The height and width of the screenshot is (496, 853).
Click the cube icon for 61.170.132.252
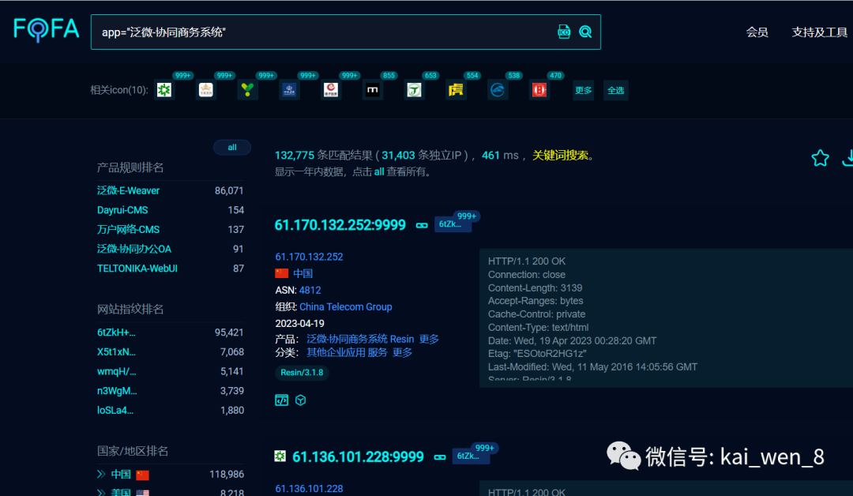click(300, 400)
